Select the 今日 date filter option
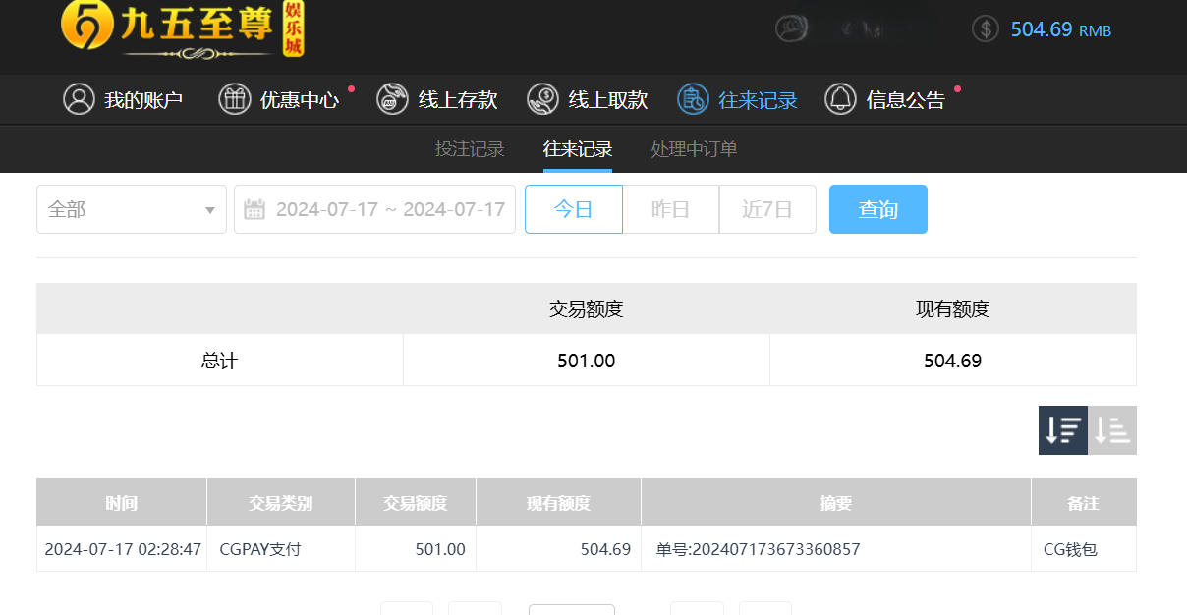The image size is (1187, 615). coord(573,208)
